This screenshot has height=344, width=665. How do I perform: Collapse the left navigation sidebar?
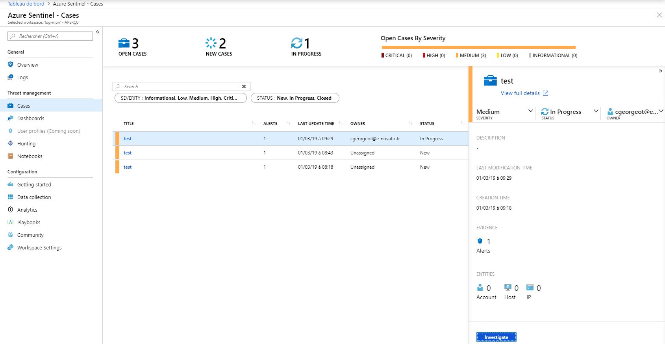tap(98, 32)
